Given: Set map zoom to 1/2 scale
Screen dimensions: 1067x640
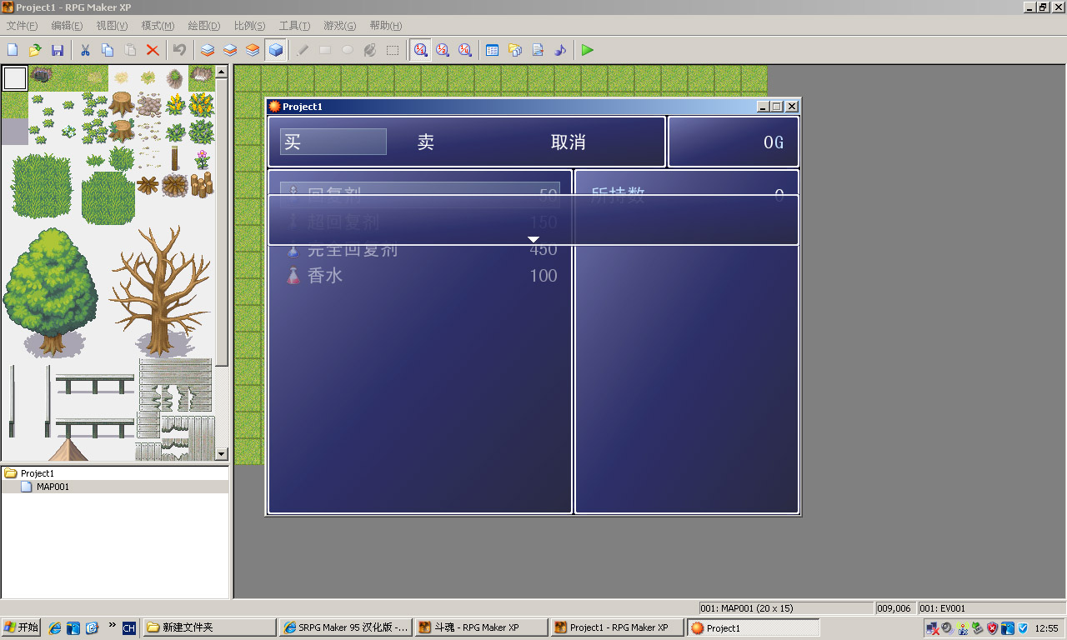Looking at the screenshot, I should [x=443, y=50].
